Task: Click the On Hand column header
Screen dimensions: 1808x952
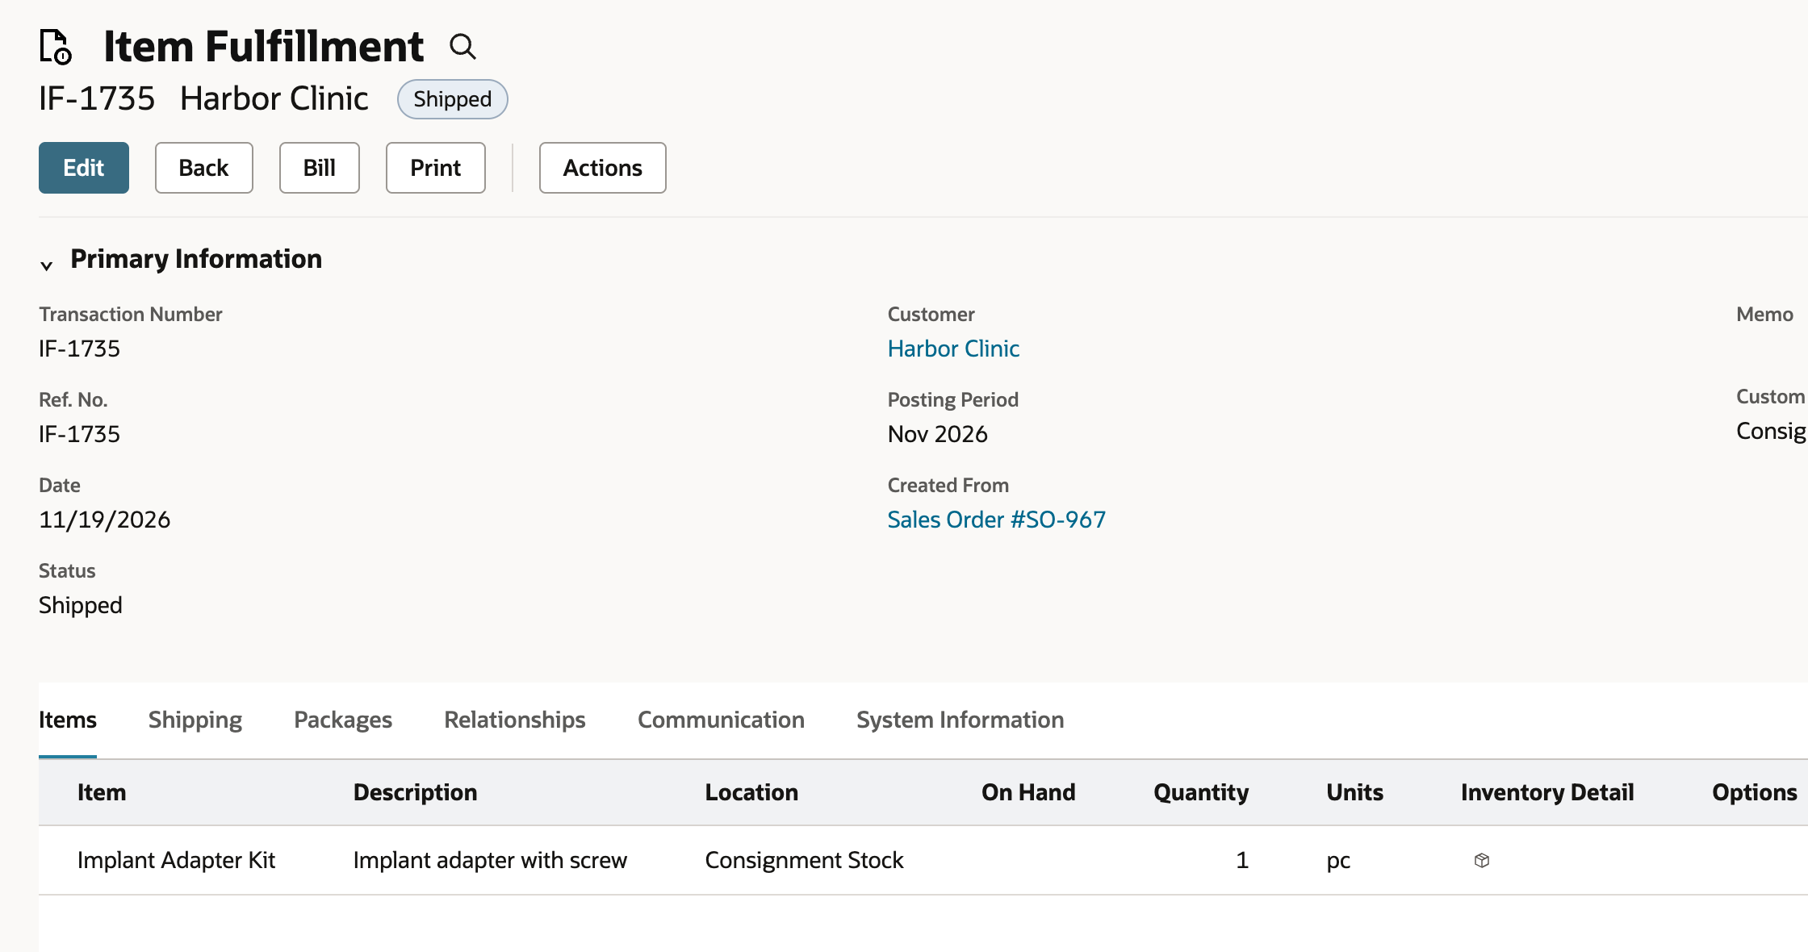Action: [x=1028, y=792]
